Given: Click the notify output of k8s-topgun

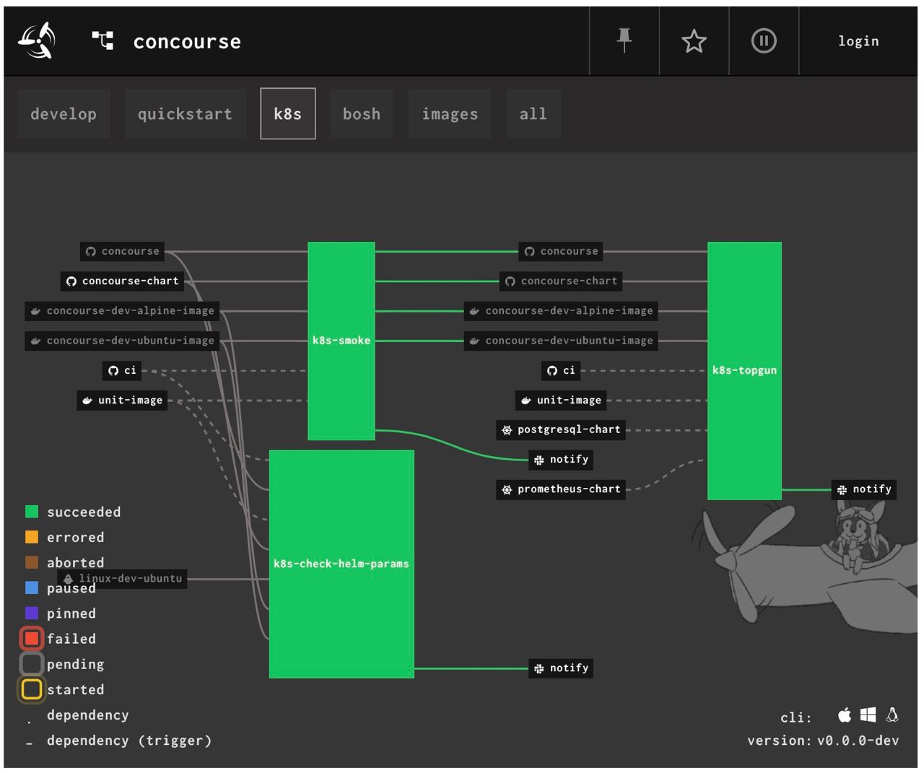Looking at the screenshot, I should click(864, 489).
